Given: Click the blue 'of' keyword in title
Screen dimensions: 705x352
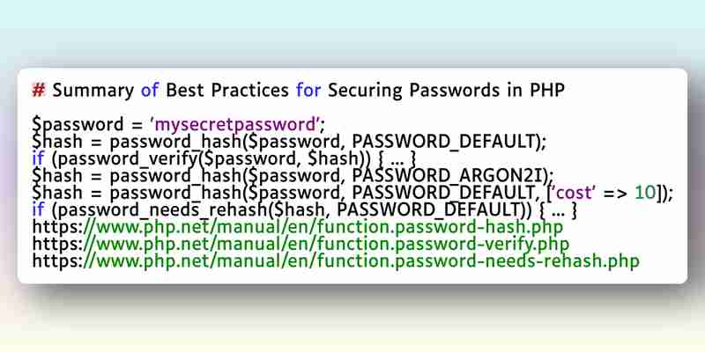Looking at the screenshot, I should (149, 91).
